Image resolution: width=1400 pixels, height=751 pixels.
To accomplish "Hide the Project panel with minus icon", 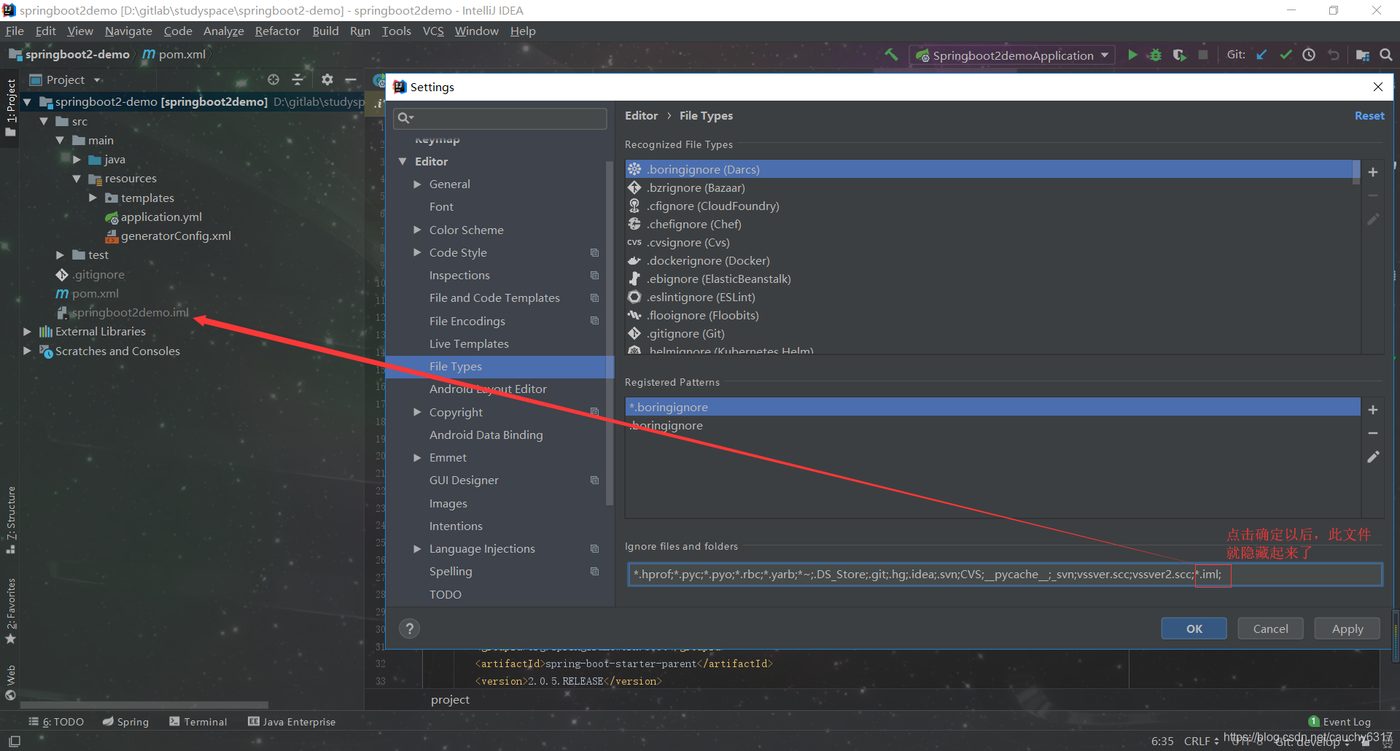I will point(351,79).
